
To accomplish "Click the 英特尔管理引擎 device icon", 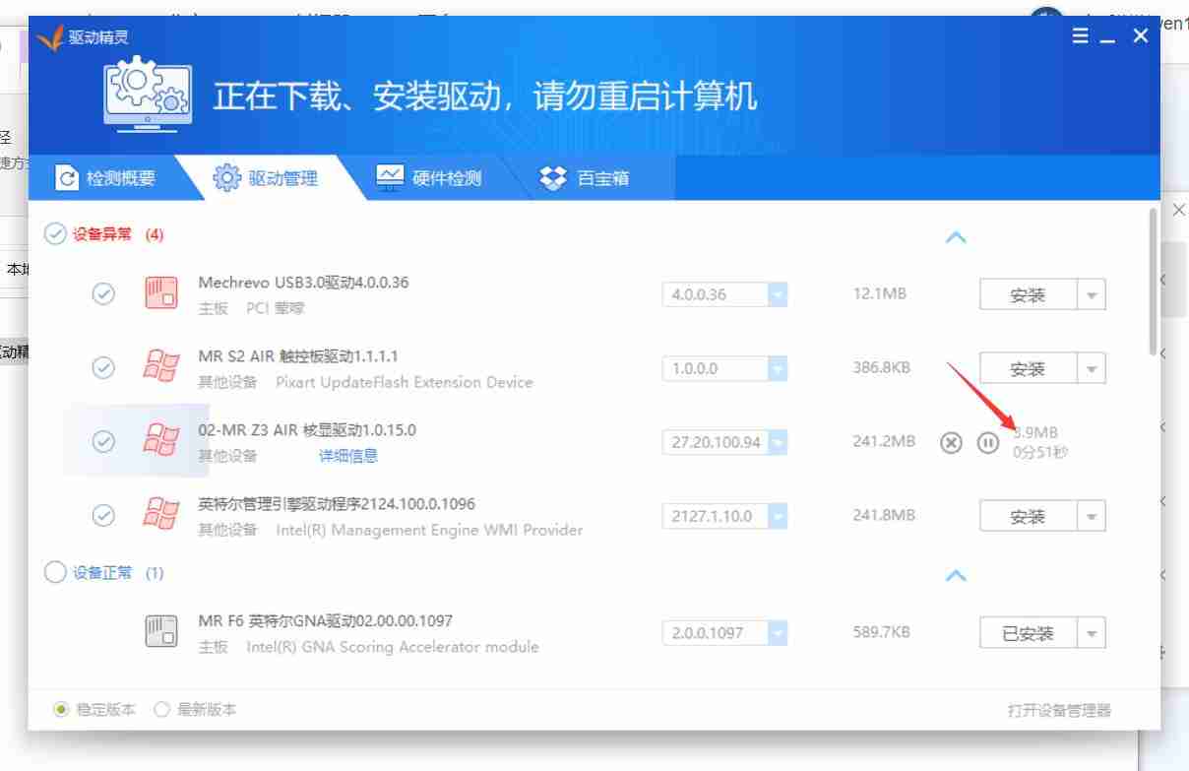I will [160, 516].
